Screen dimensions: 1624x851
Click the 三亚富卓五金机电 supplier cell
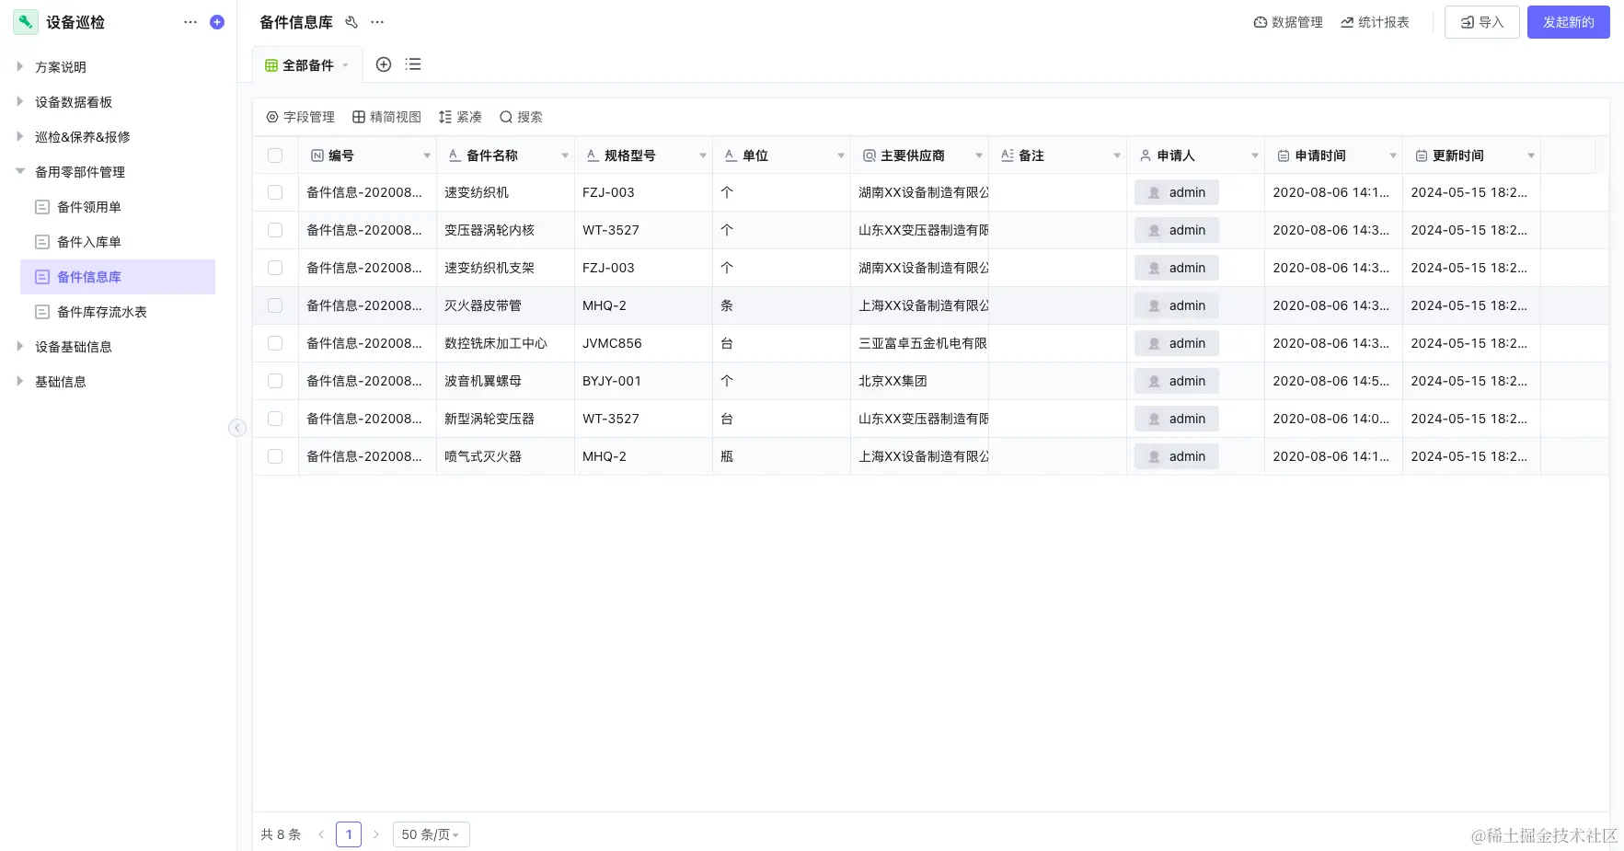[919, 343]
